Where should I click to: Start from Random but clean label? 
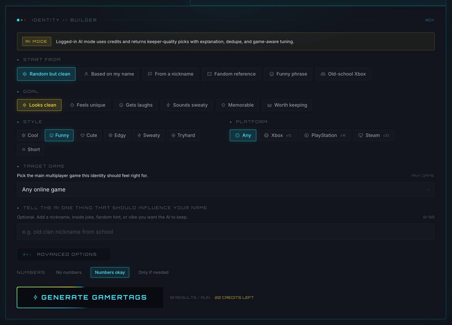tap(50, 74)
